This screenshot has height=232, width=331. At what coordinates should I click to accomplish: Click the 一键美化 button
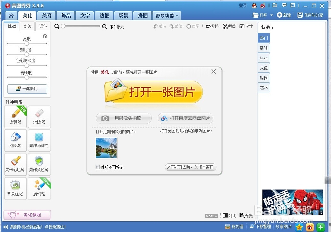point(27,89)
